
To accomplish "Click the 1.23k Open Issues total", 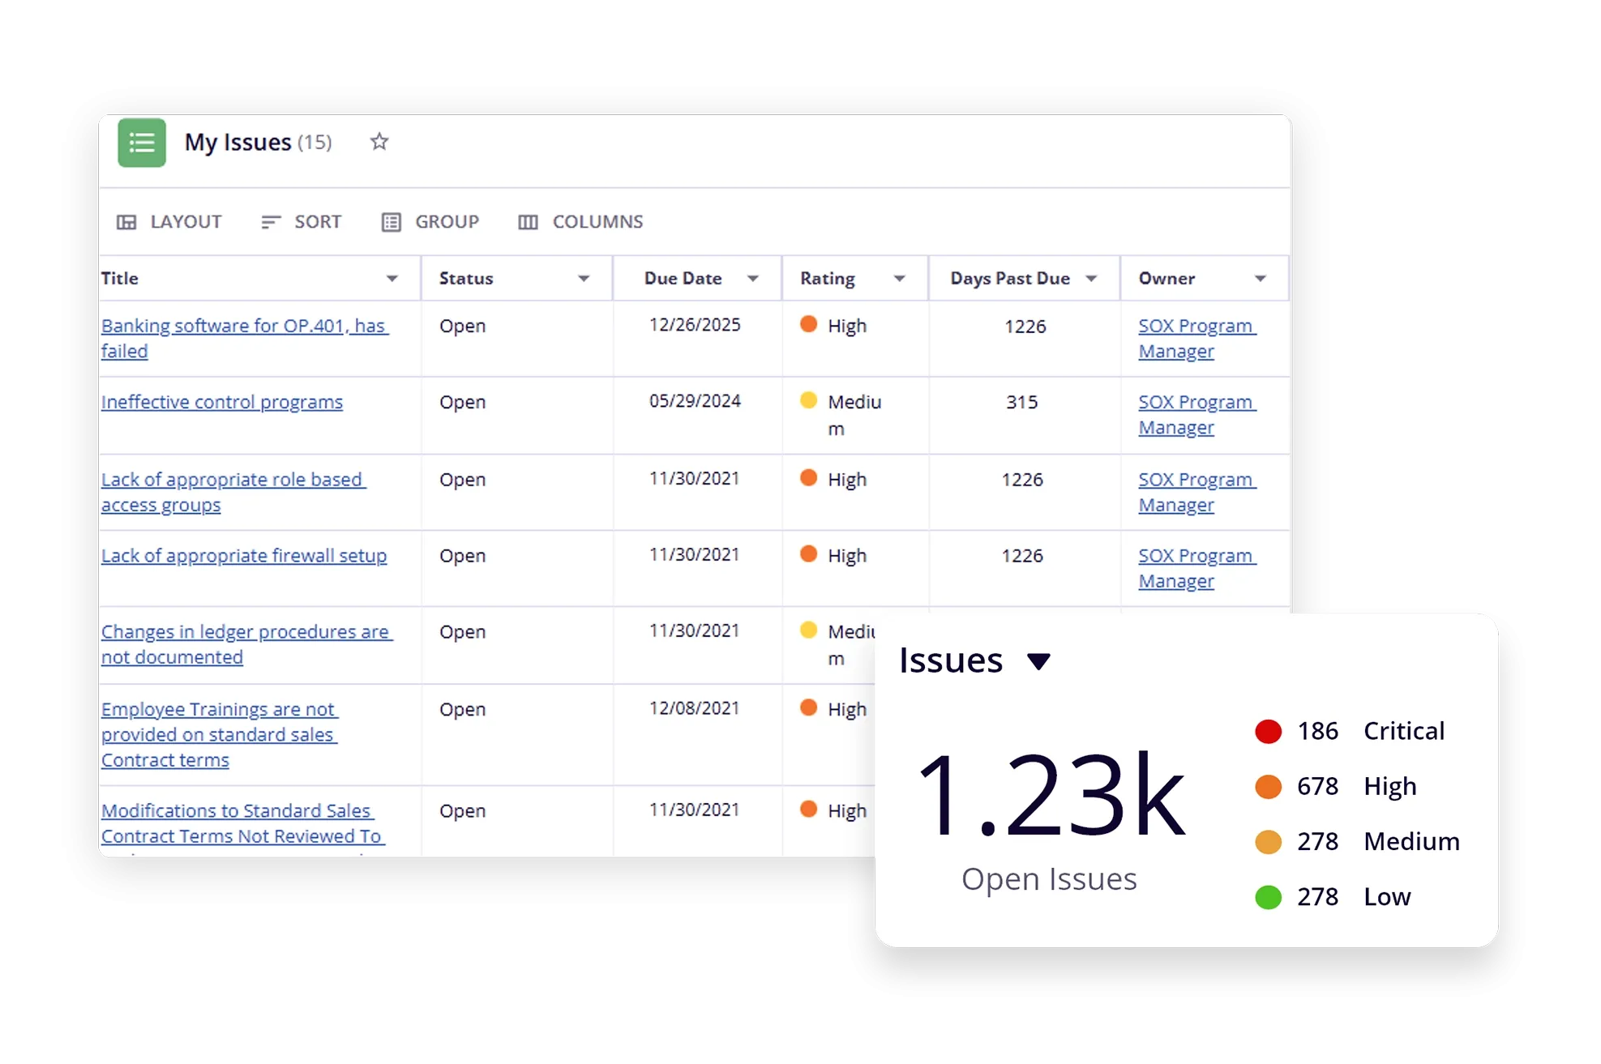I will [1050, 797].
